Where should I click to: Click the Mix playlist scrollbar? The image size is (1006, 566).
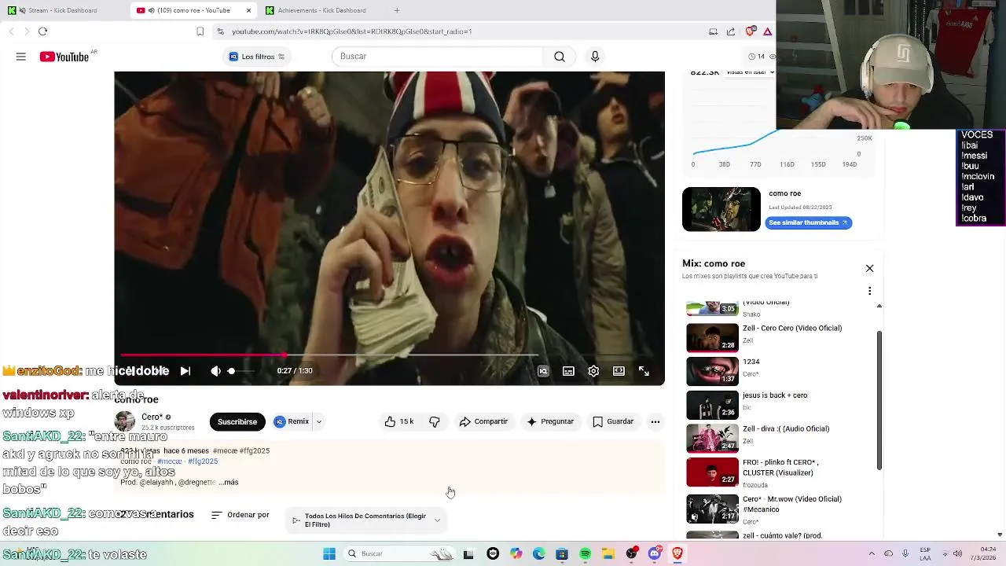879,400
